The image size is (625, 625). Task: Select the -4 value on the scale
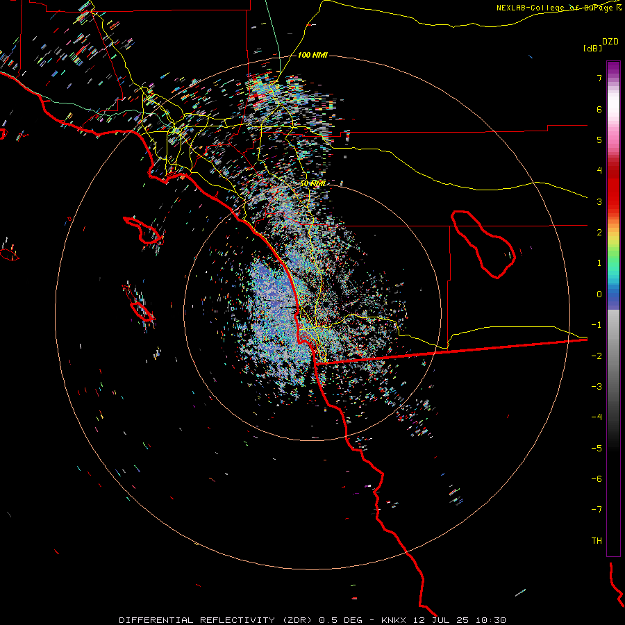coord(597,417)
